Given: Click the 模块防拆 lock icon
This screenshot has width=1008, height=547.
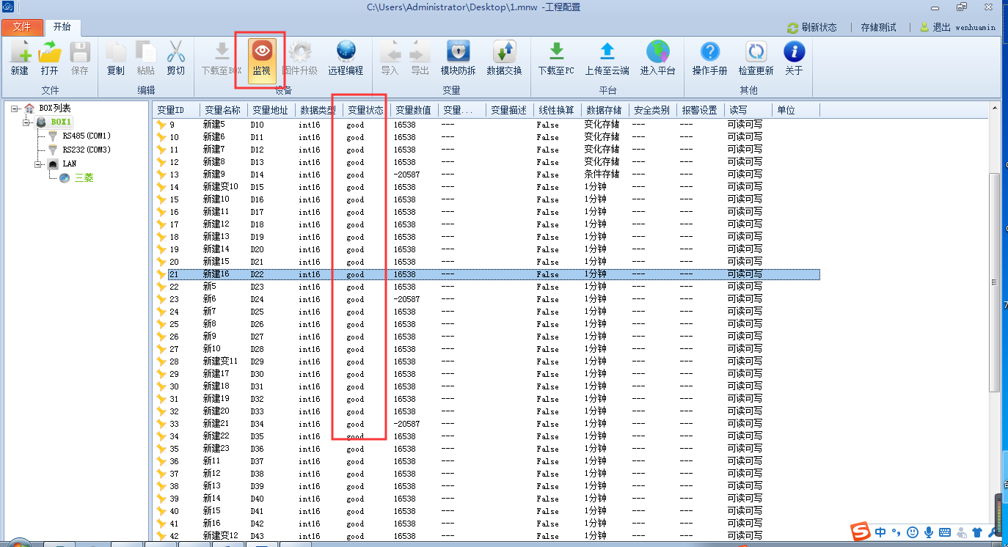Looking at the screenshot, I should click(x=458, y=57).
